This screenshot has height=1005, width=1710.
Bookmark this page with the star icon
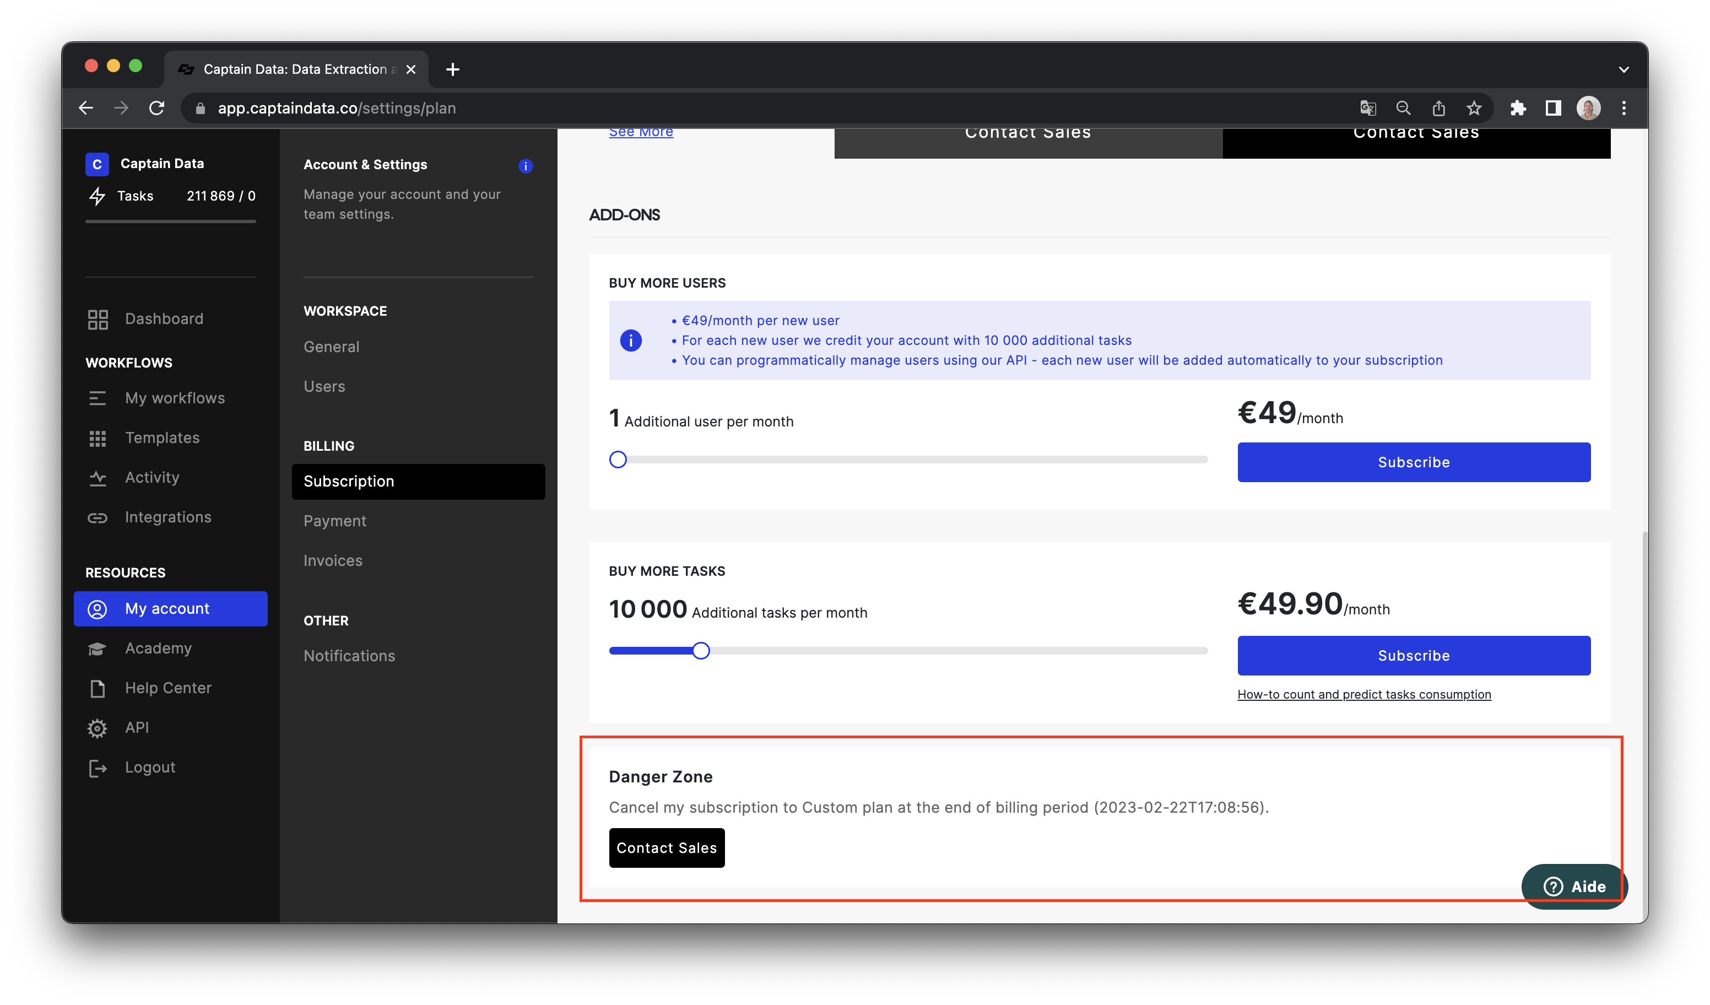pyautogui.click(x=1474, y=108)
